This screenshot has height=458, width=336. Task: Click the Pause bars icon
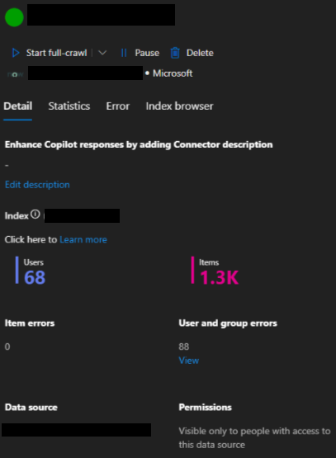tap(124, 53)
